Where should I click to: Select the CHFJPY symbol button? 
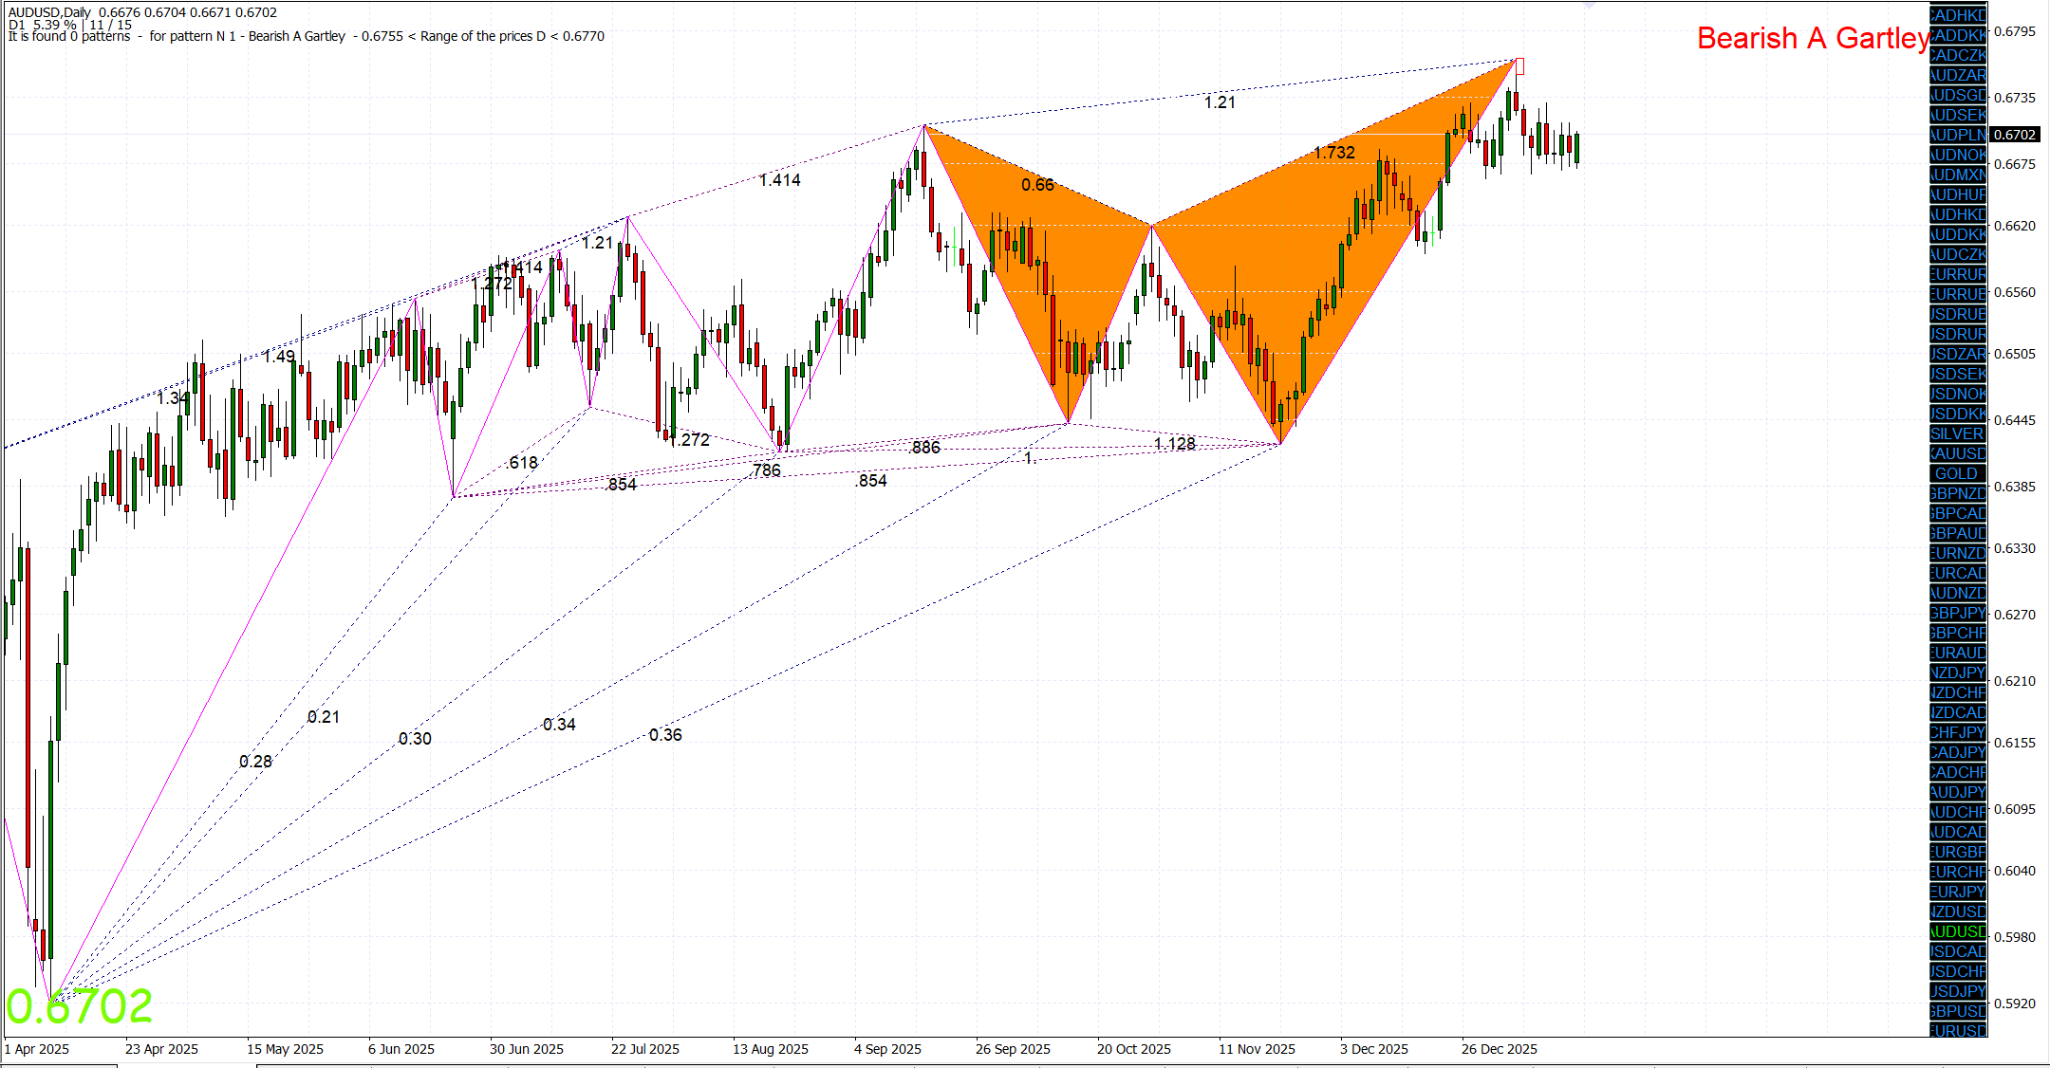coord(1958,732)
